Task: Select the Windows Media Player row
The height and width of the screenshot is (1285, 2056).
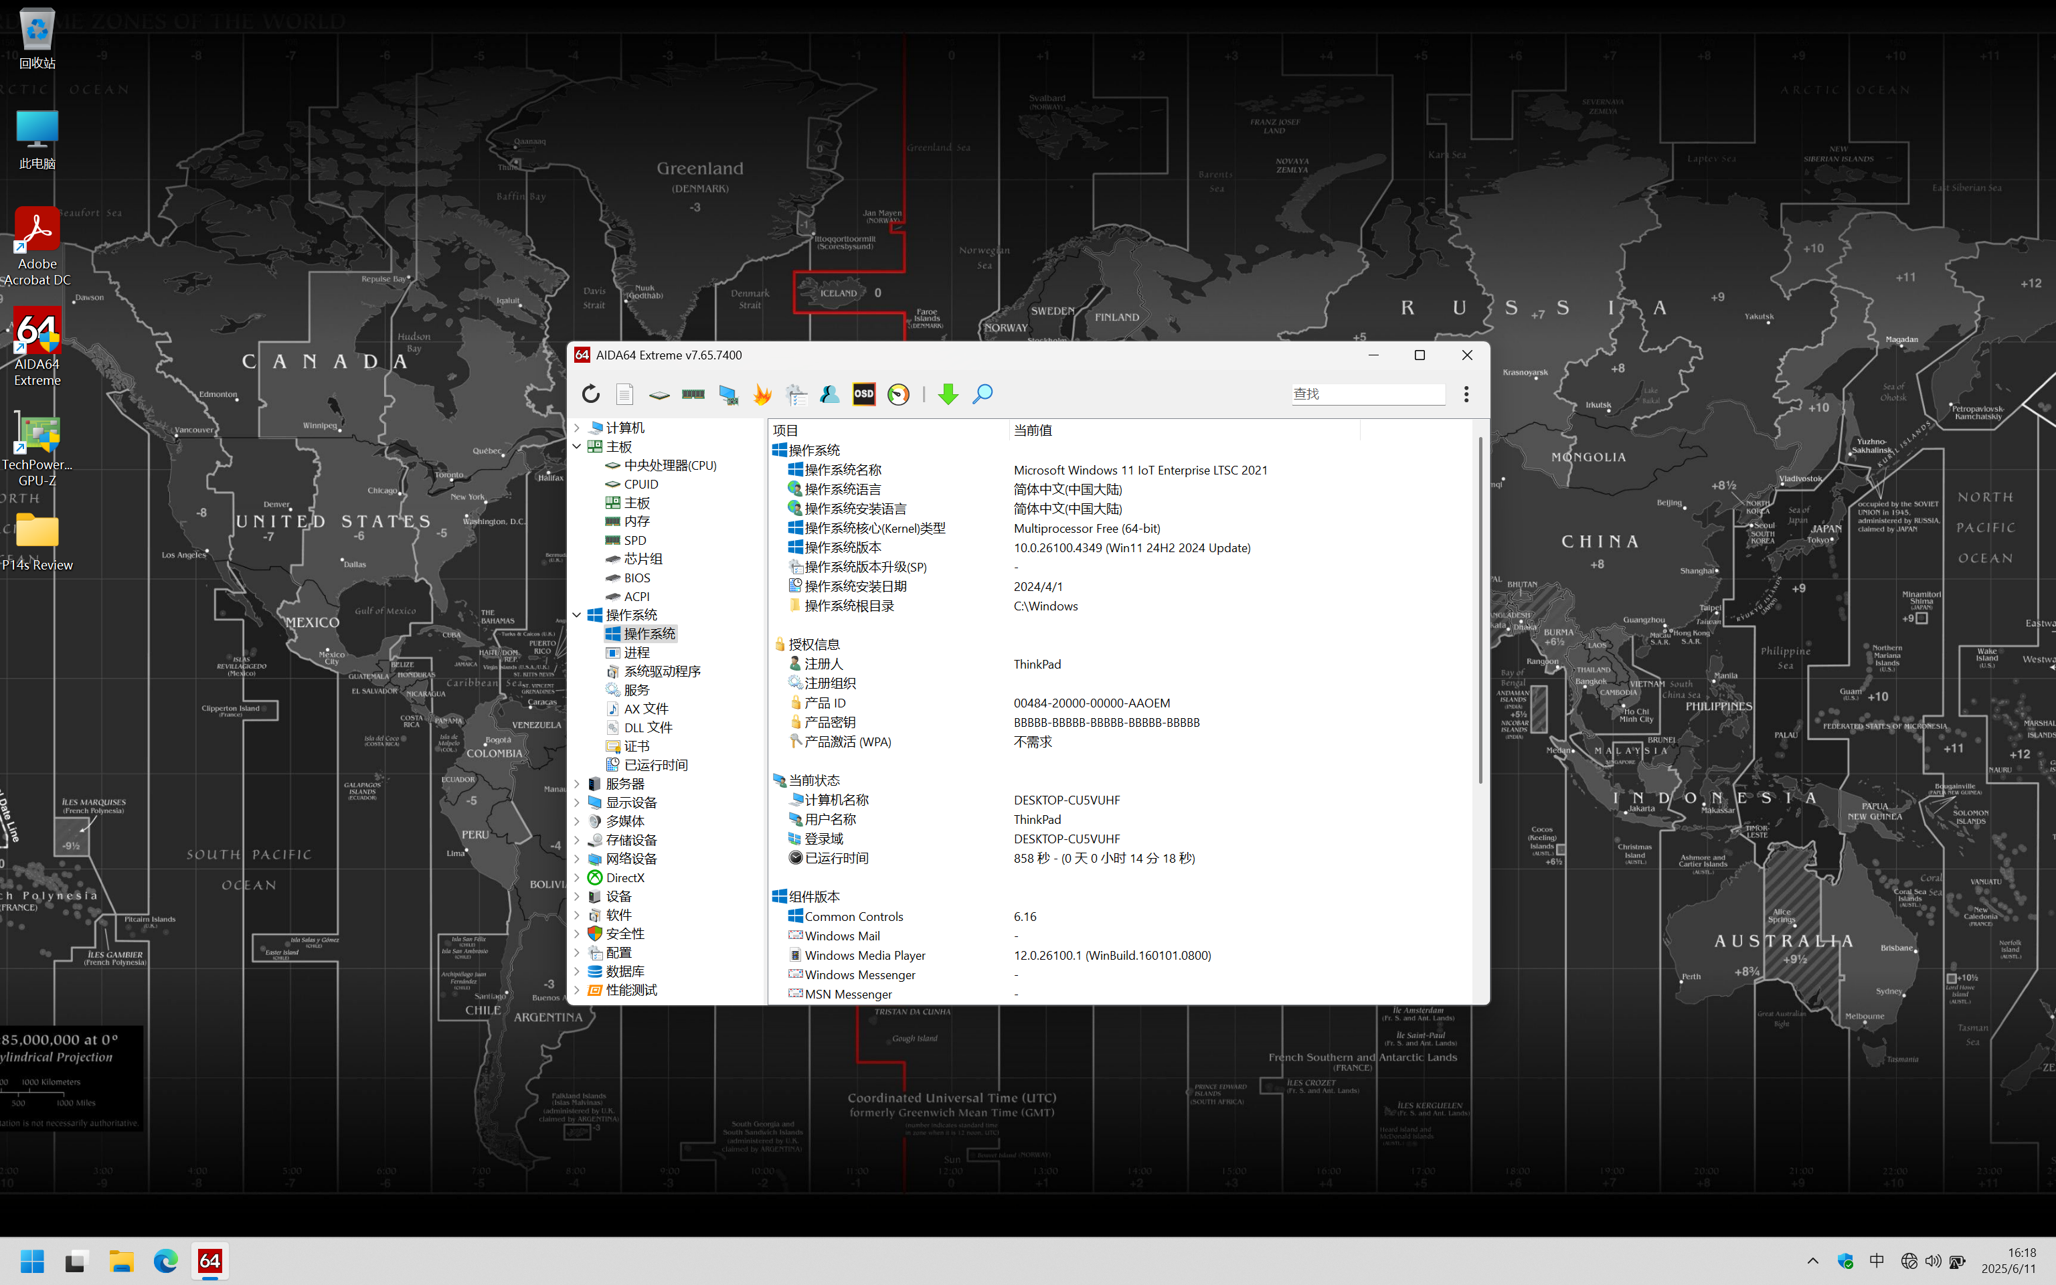Action: coord(1120,955)
